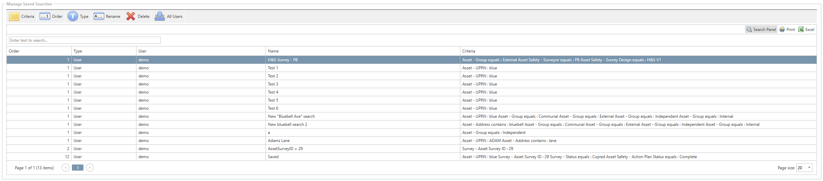Click the Print icon
The width and height of the screenshot is (823, 181).
tap(782, 30)
